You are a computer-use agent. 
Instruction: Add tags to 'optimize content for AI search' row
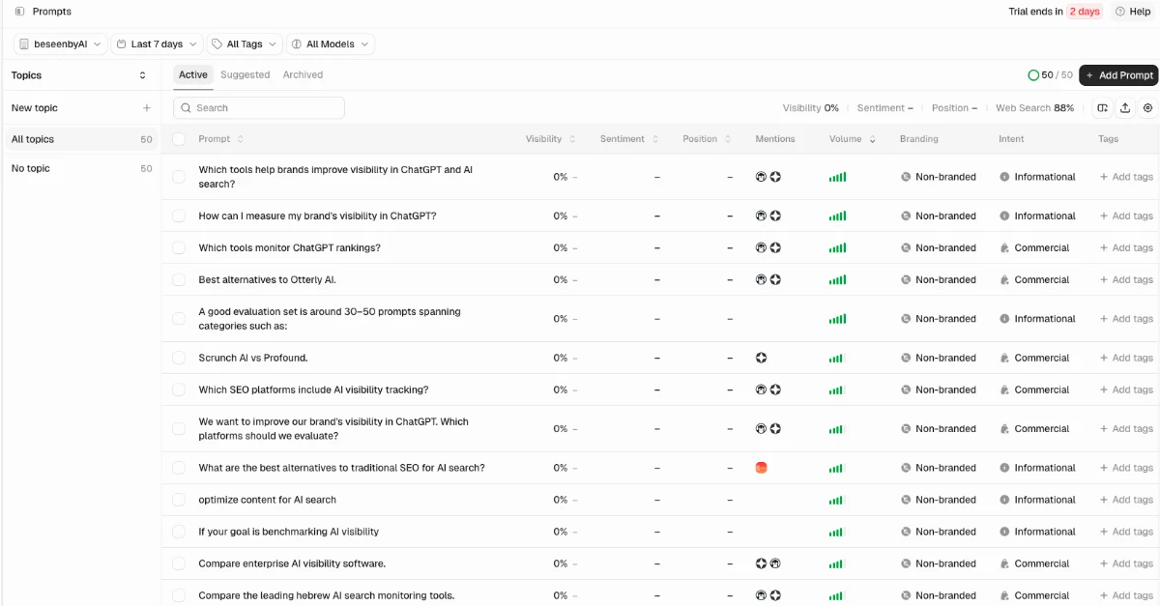(x=1126, y=500)
